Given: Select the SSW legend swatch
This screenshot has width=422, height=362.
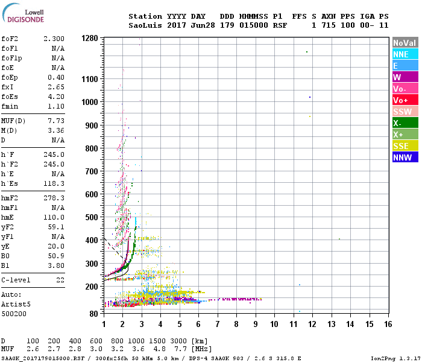Looking at the screenshot, I should point(405,112).
